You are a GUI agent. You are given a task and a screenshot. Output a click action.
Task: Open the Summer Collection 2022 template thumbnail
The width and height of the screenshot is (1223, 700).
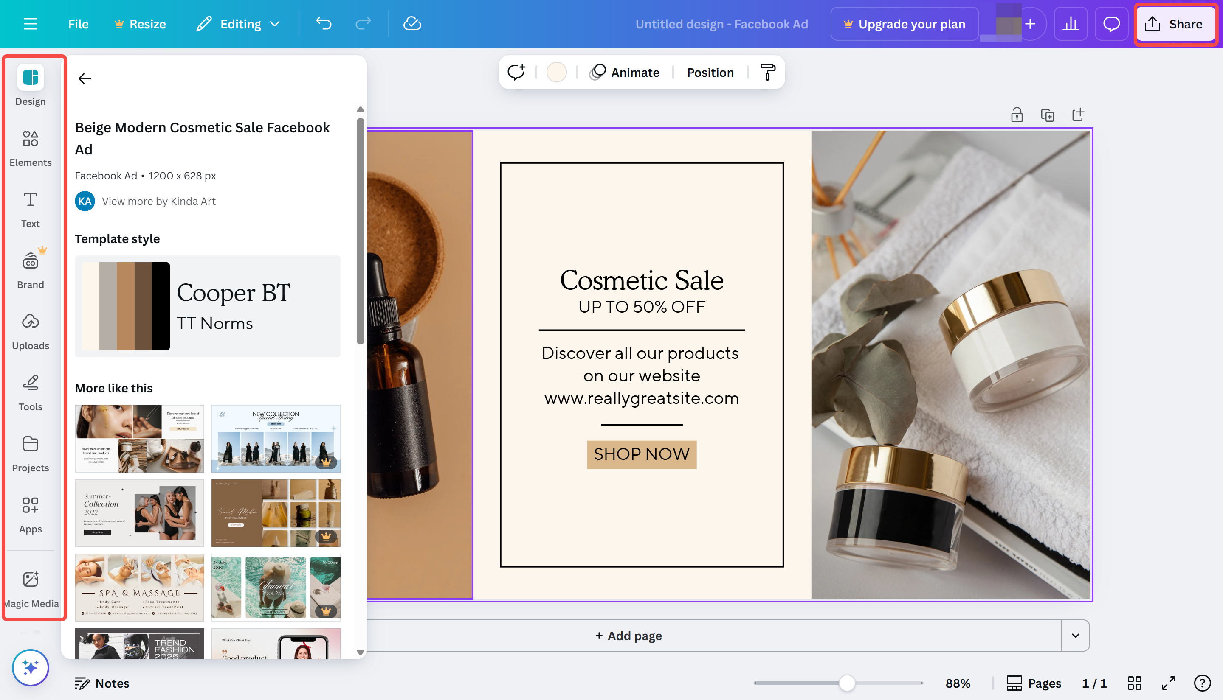pos(140,513)
